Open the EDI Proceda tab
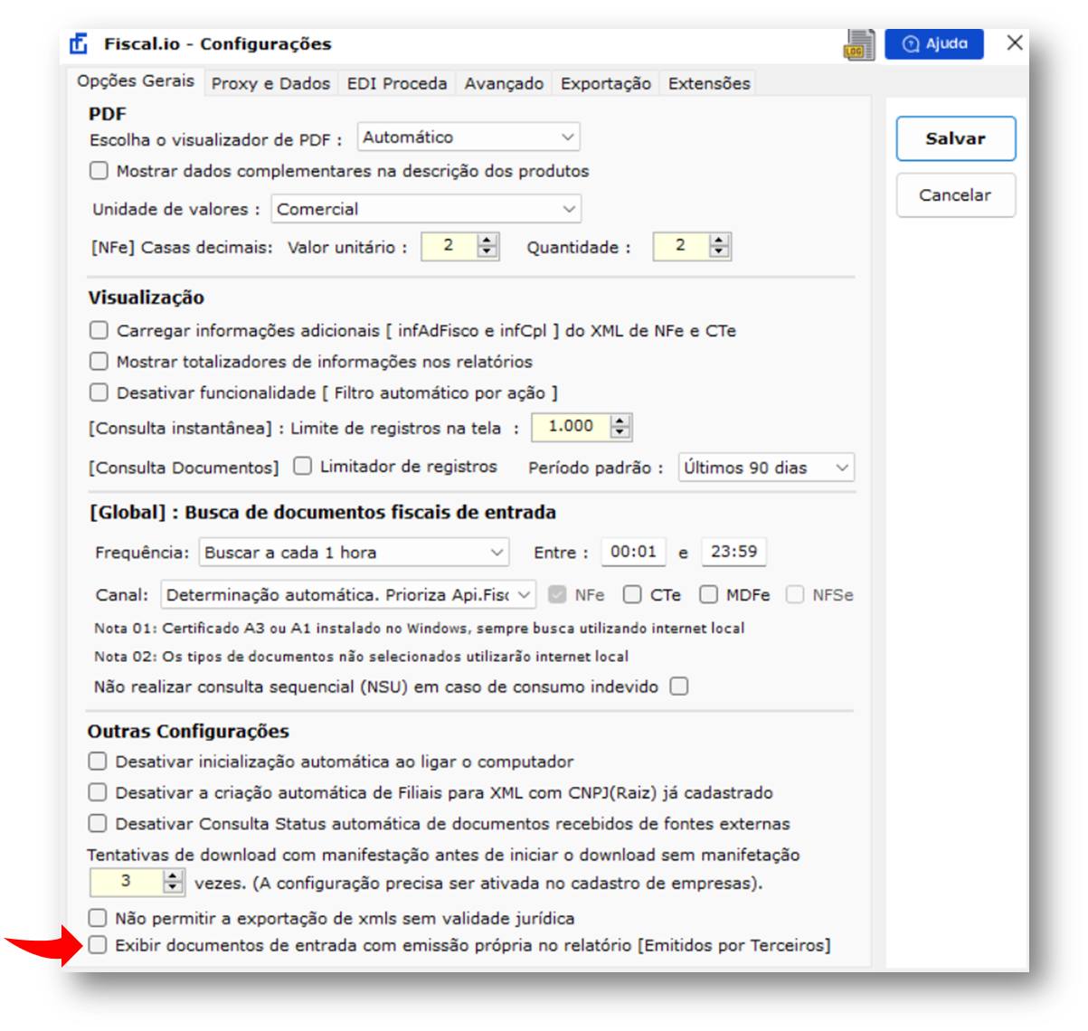 tap(397, 83)
